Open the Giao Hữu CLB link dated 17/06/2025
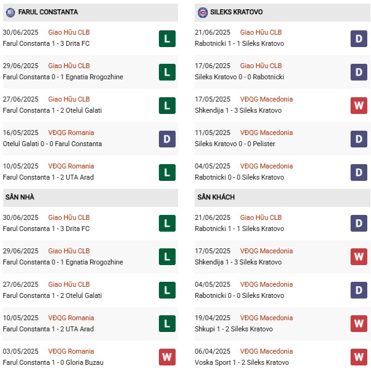This screenshot has height=371, width=371. (261, 66)
